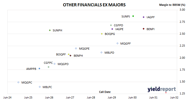Screen dimensions: 186x101
Task: Select the CGFPD data point marker
Action: (111, 25)
